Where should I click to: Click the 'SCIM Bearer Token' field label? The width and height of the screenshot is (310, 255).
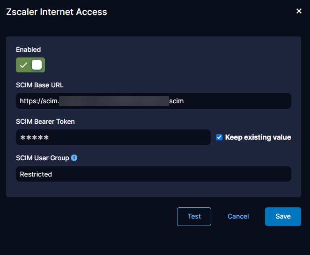pyautogui.click(x=45, y=121)
